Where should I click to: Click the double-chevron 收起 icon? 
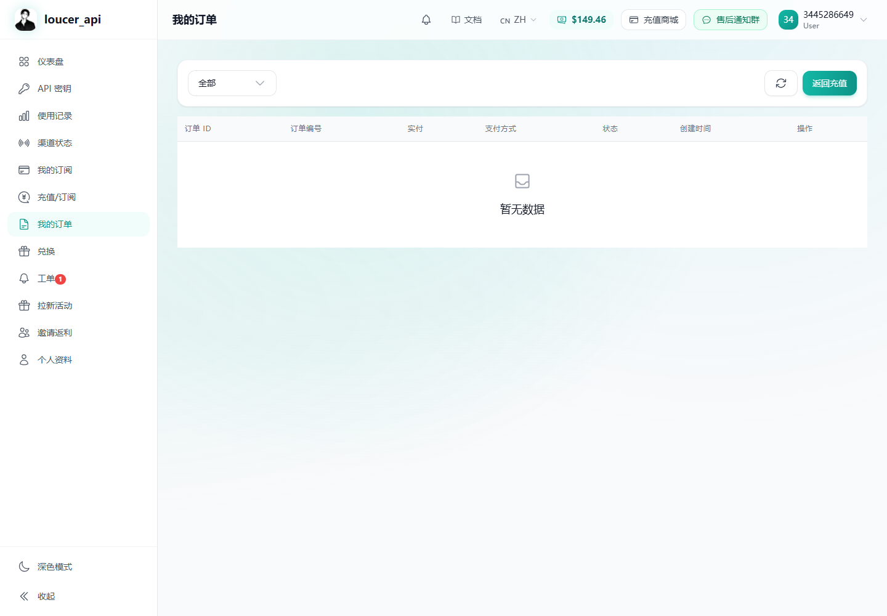click(24, 596)
